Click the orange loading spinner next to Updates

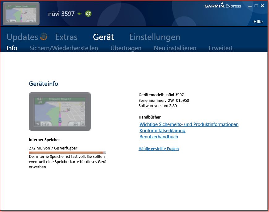[x=44, y=37]
